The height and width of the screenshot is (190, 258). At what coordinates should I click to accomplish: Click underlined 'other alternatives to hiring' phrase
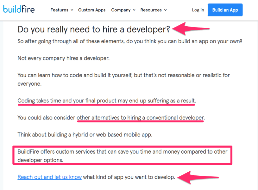point(140,118)
